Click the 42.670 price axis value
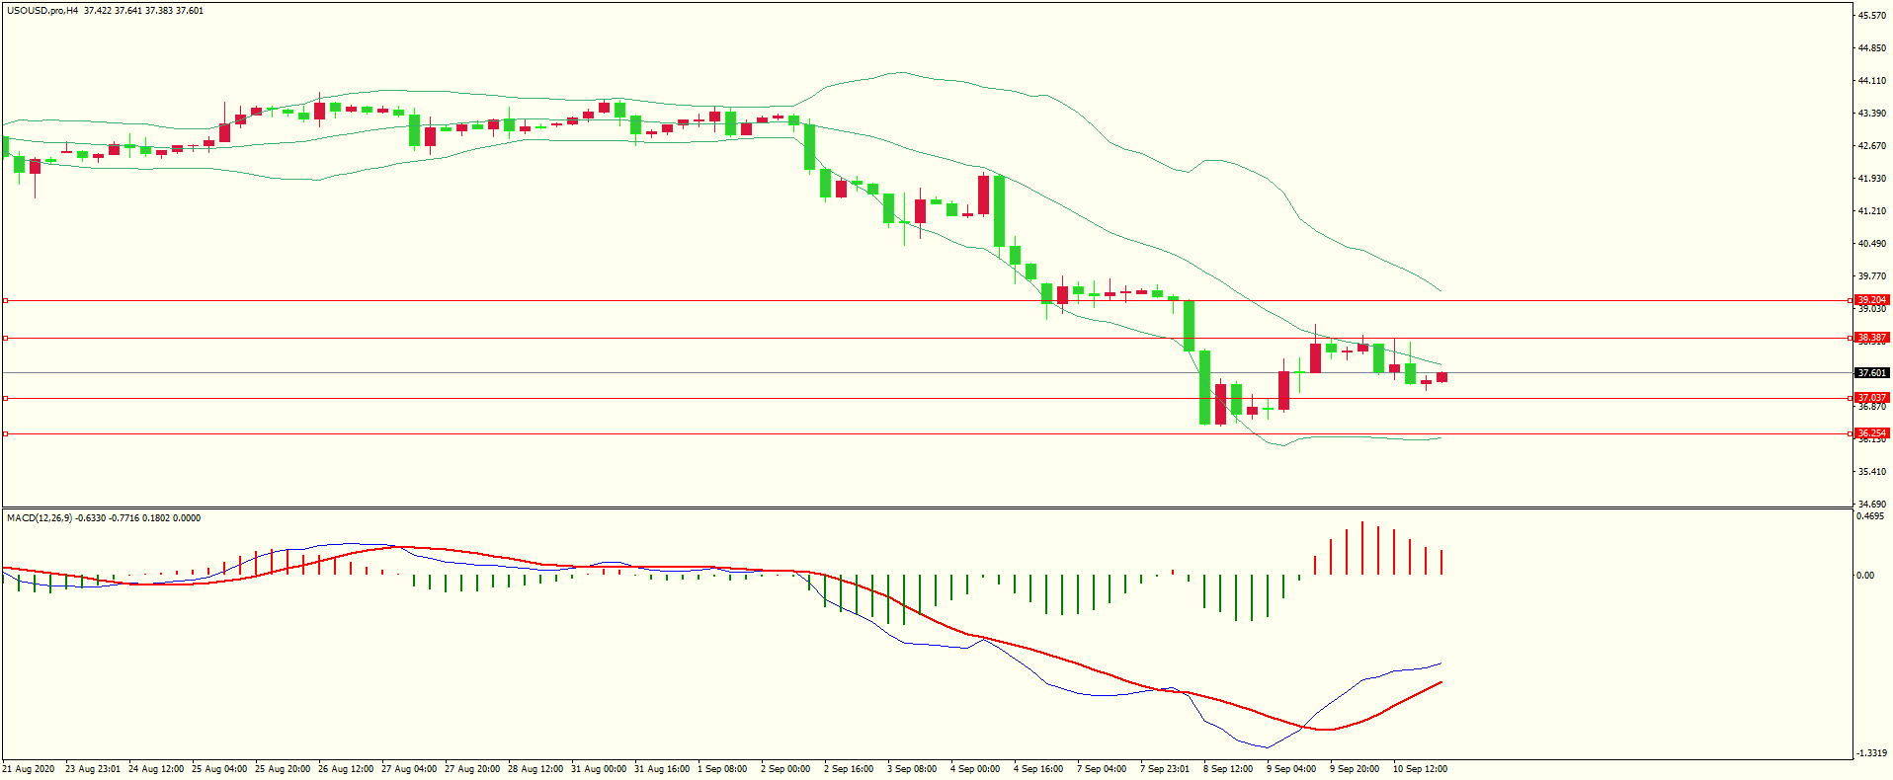Image resolution: width=1893 pixels, height=780 pixels. 1872,146
